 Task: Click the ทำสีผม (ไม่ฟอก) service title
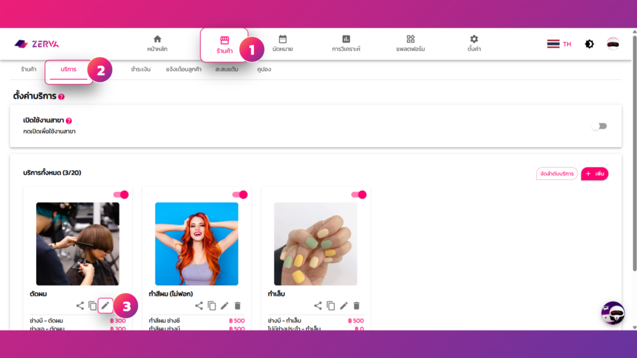click(170, 294)
